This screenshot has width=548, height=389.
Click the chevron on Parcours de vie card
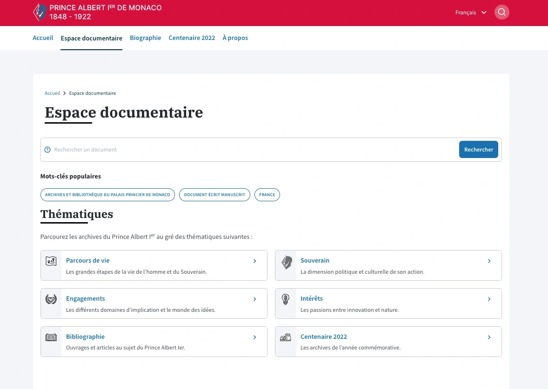(255, 261)
